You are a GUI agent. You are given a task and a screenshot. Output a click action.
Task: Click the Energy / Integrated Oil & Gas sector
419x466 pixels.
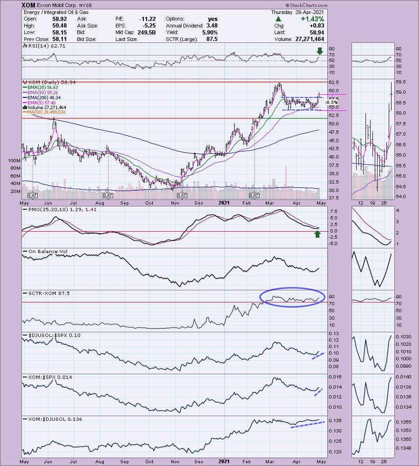(56, 12)
